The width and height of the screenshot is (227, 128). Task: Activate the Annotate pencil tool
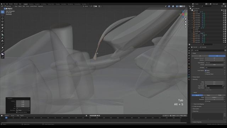tap(2, 31)
